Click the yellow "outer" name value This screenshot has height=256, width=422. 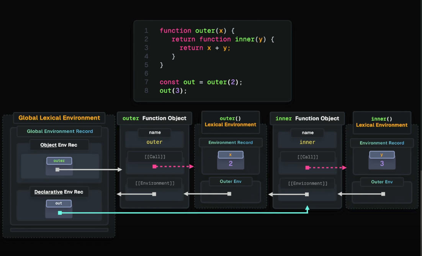click(154, 142)
